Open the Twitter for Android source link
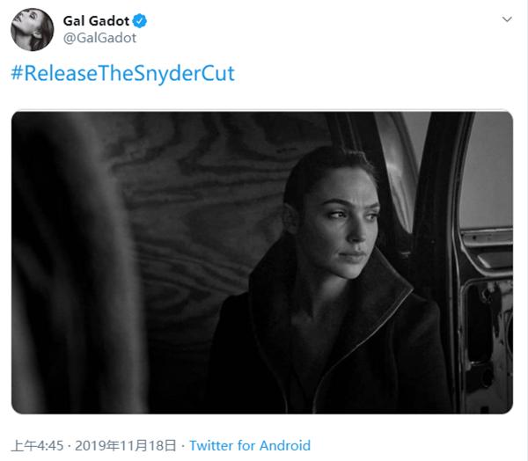Viewport: 528px width, 461px height. click(x=250, y=445)
